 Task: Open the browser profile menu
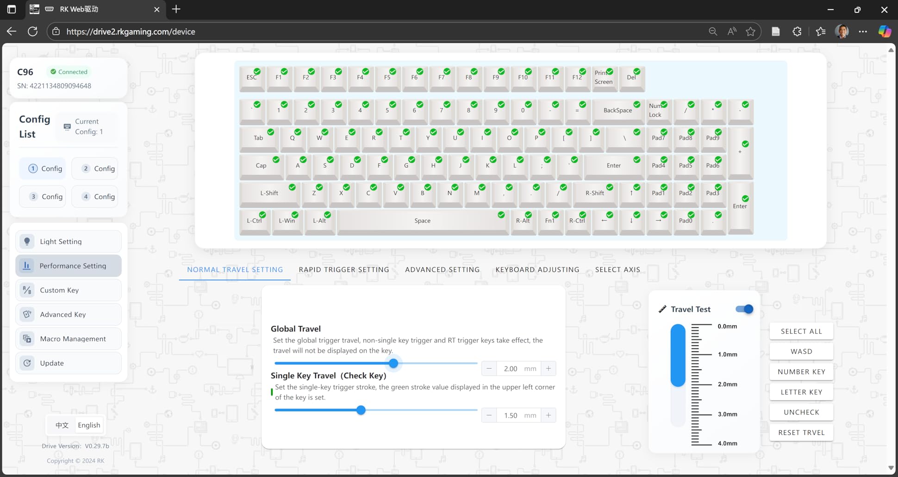(x=842, y=31)
